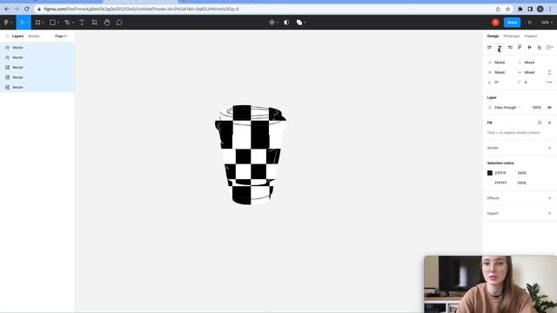Select the Move tool
The image size is (557, 313).
pyautogui.click(x=22, y=23)
